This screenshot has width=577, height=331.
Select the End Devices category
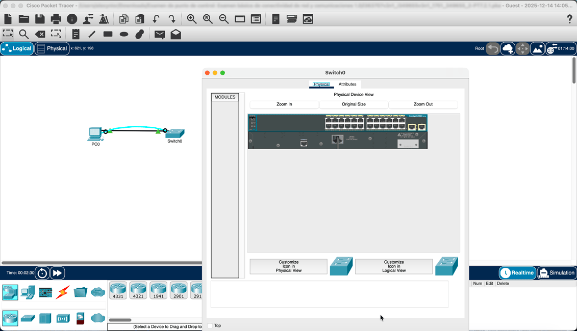(28, 292)
